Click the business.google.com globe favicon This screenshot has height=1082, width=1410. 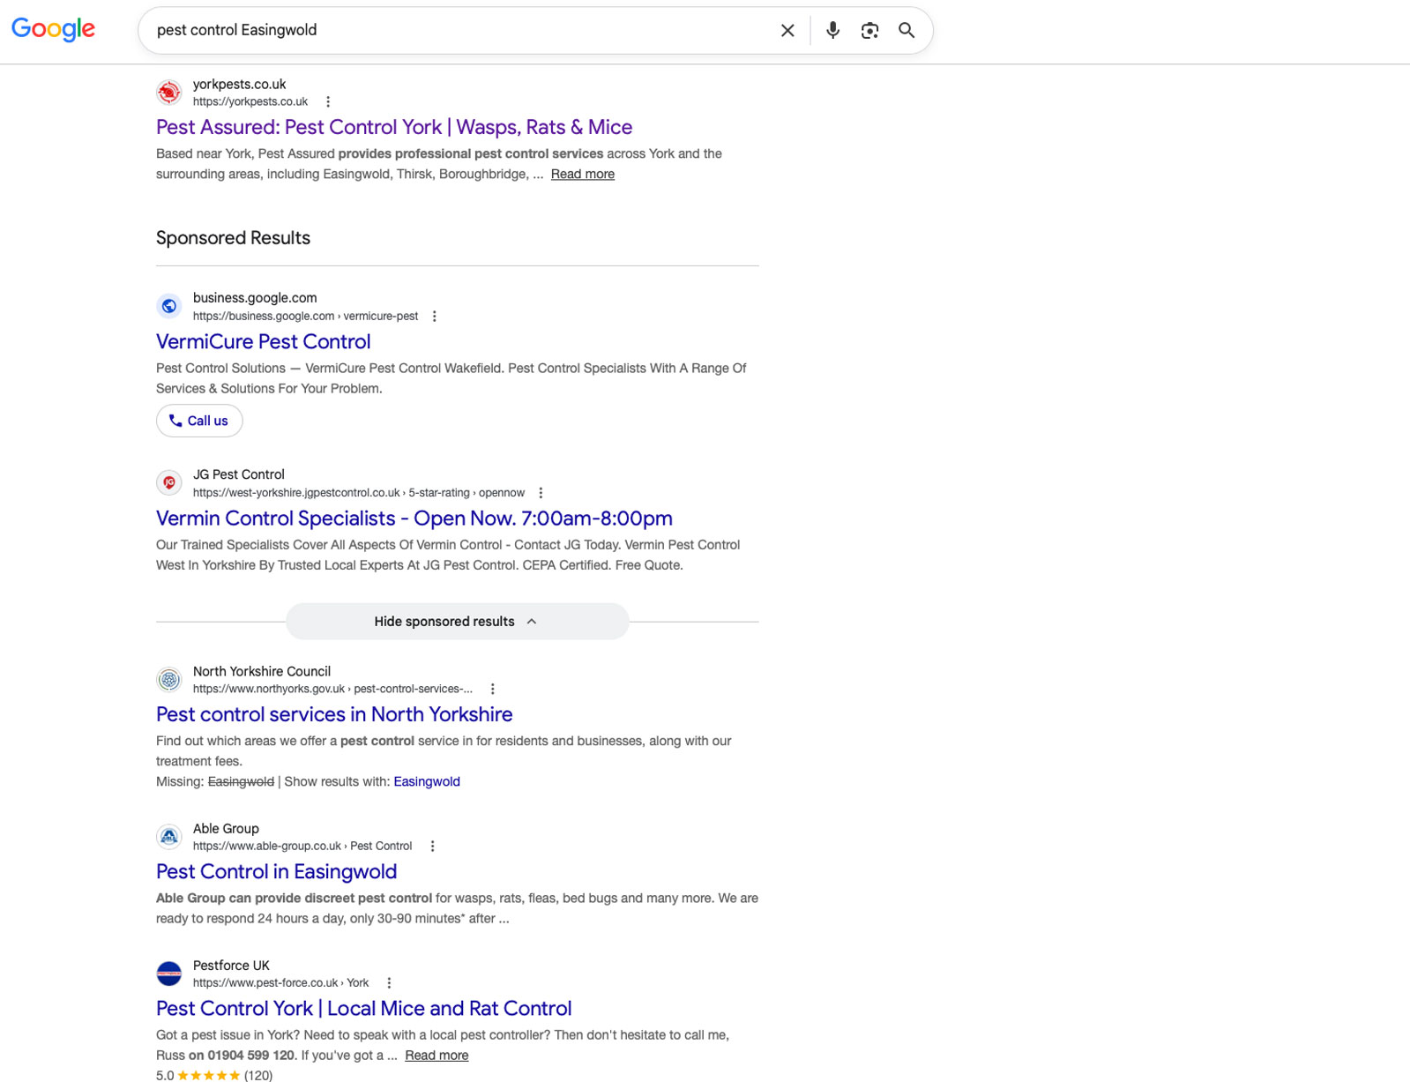[169, 306]
